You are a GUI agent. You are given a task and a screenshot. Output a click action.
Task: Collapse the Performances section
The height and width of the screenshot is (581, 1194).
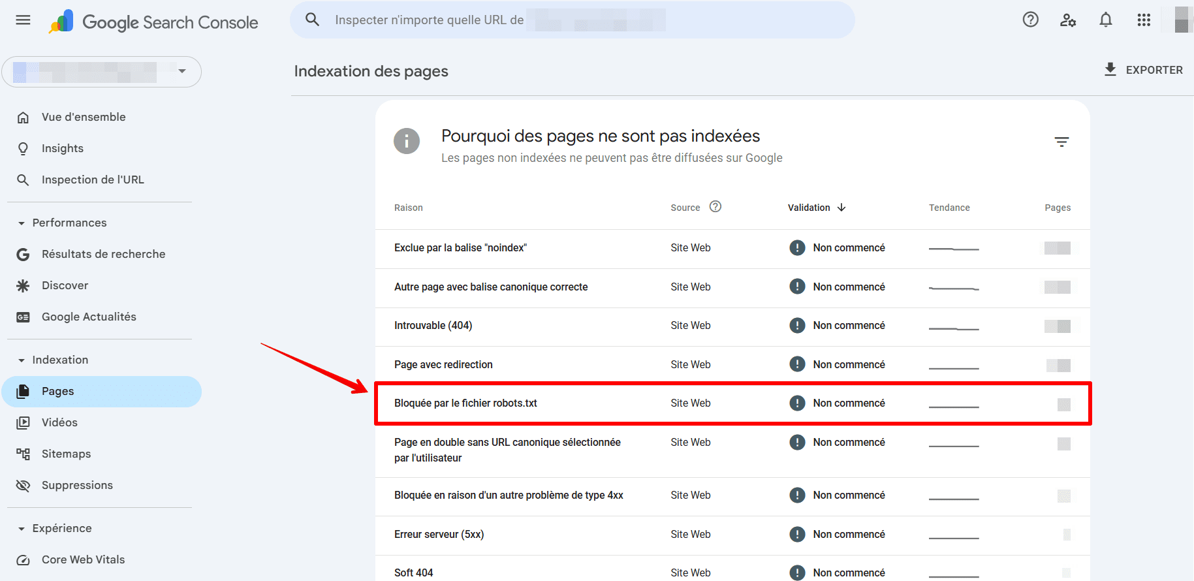tap(21, 223)
